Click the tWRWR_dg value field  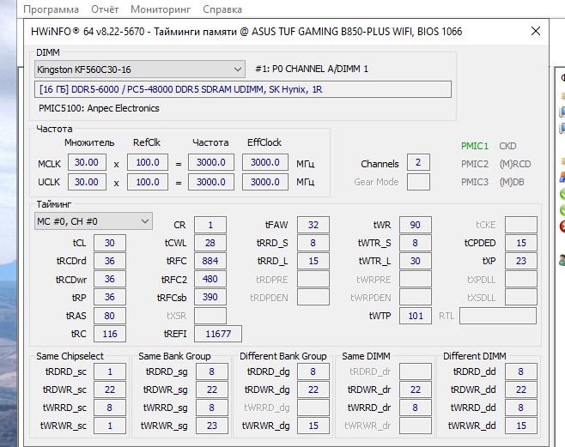click(x=313, y=426)
